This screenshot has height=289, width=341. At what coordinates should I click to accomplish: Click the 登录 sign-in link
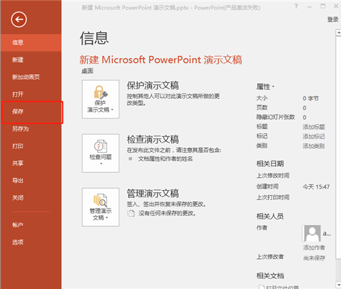(x=333, y=20)
